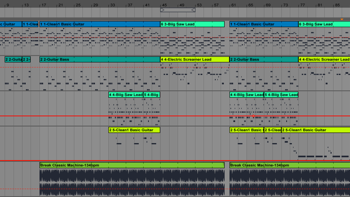
Task: Select the 4-Biig Saw Lead clip at bar 33
Action: pos(125,94)
